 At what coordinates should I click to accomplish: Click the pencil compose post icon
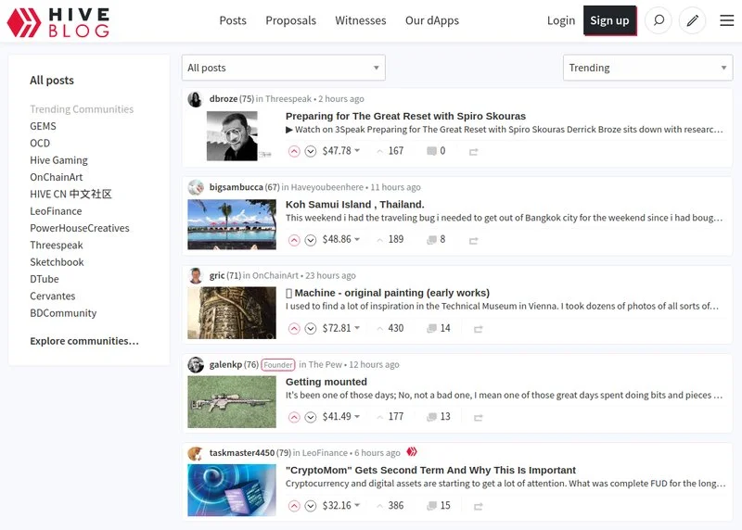coord(692,20)
